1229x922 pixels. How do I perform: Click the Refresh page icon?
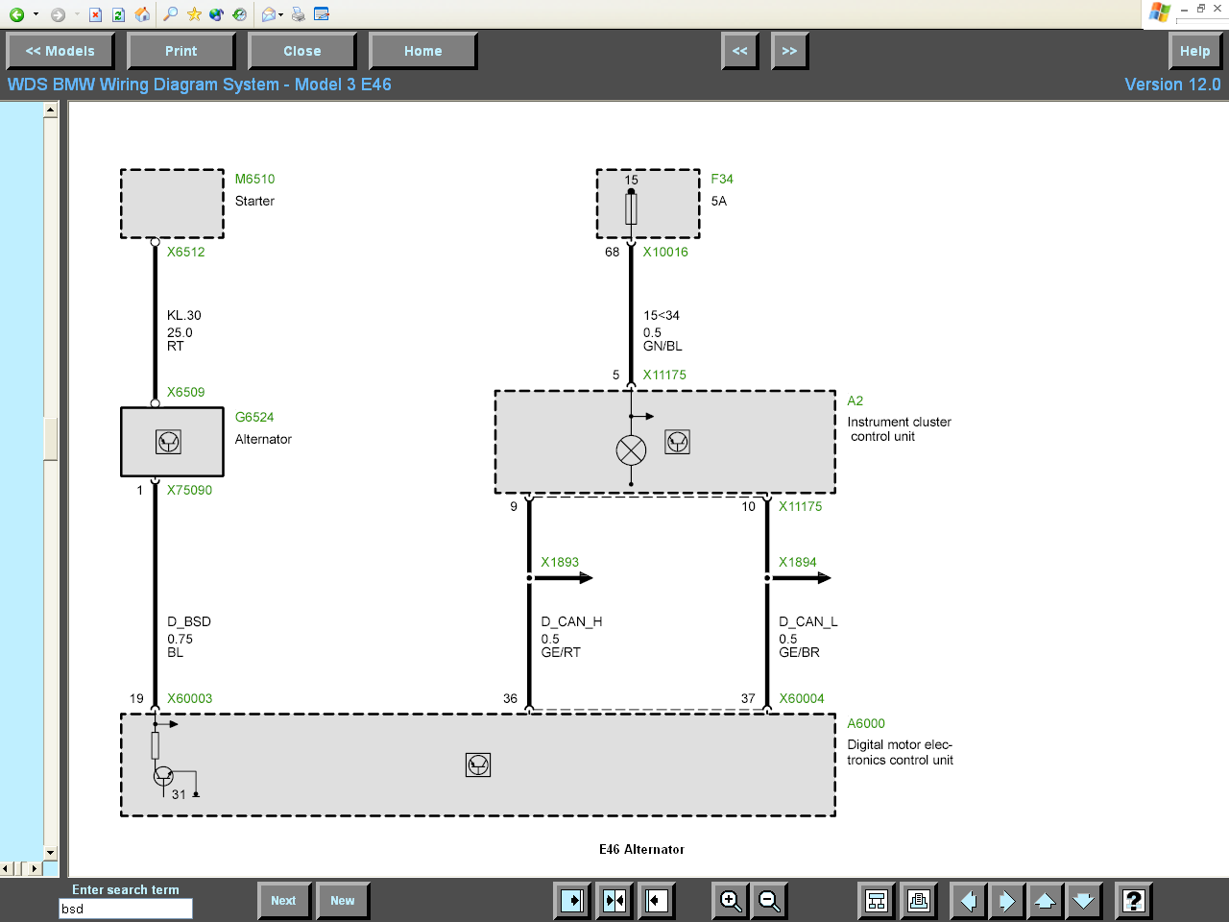tap(118, 14)
